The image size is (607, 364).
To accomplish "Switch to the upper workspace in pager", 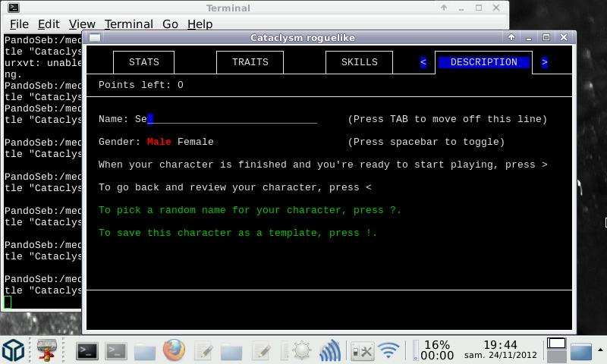I will pos(557,343).
